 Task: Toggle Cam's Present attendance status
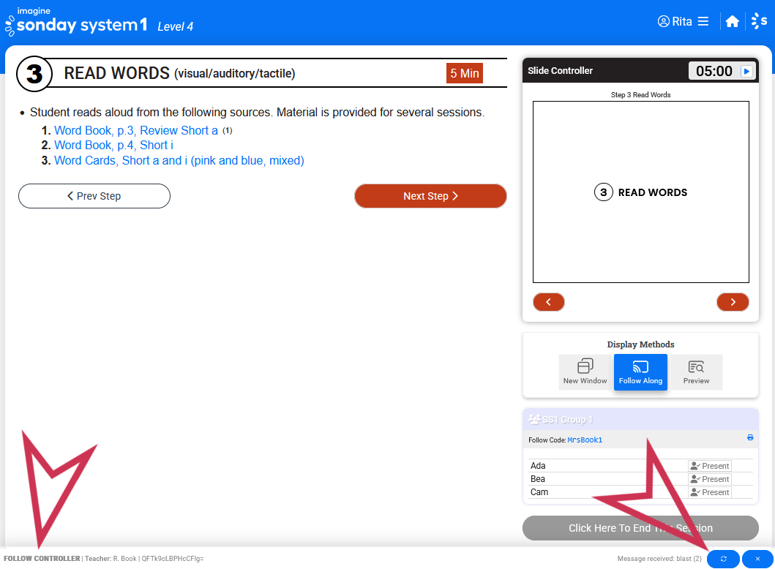pyautogui.click(x=709, y=492)
